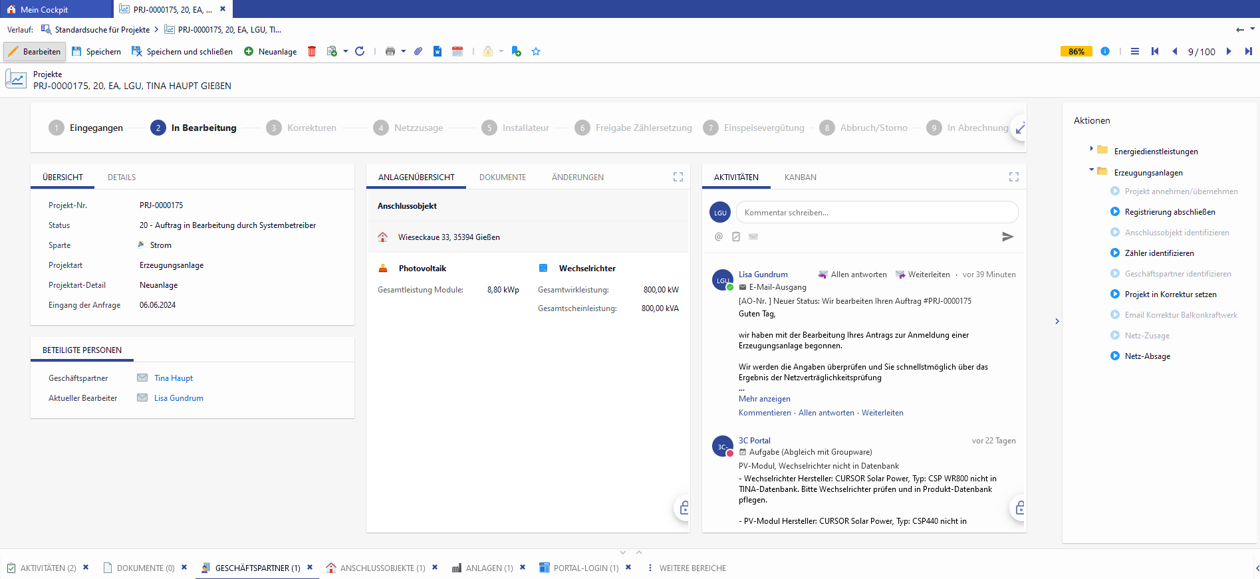Click the calendar icon in toolbar
The width and height of the screenshot is (1260, 579).
click(457, 51)
